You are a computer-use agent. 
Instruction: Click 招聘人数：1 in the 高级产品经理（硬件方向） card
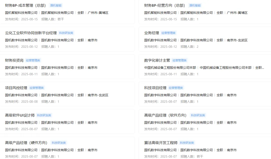50,156
